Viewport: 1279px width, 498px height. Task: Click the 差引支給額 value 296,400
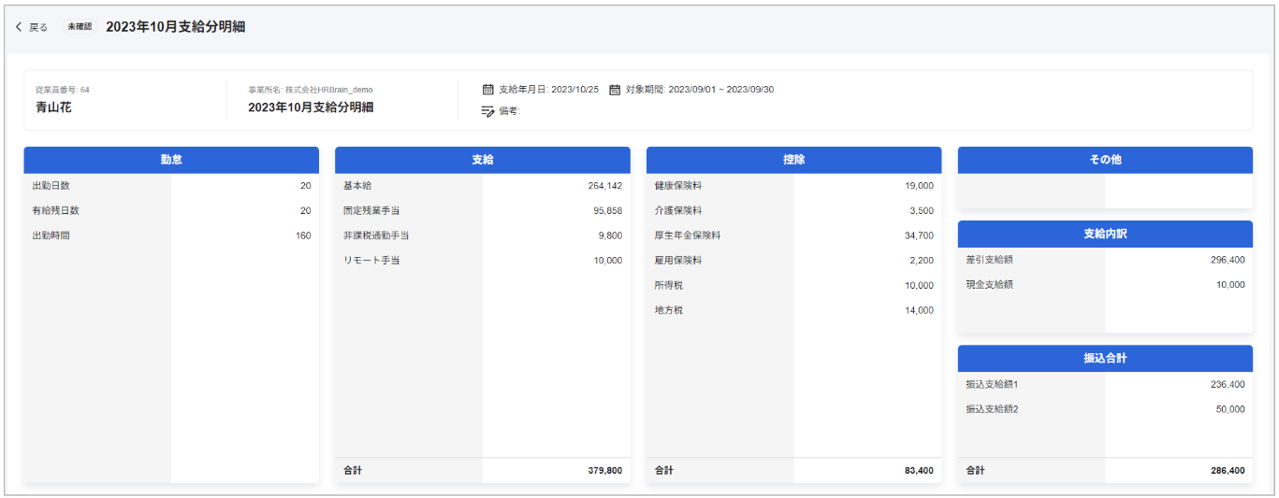pos(1227,260)
